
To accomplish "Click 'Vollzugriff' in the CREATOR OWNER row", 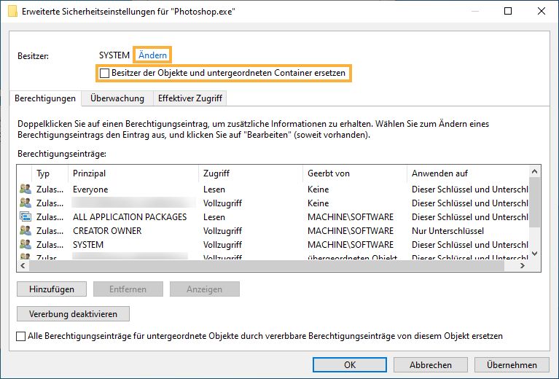I will (222, 231).
